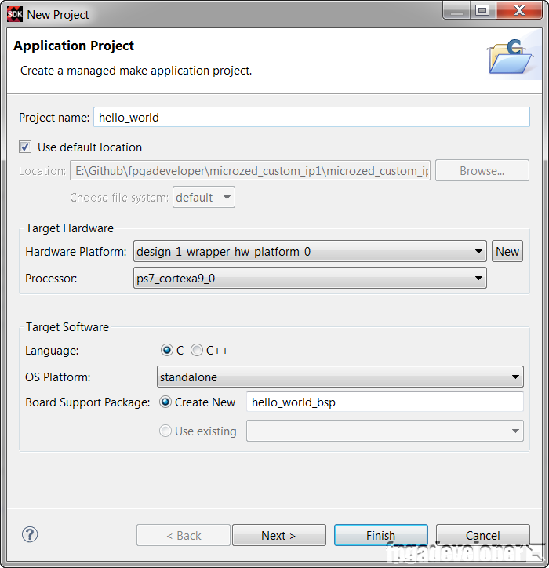This screenshot has height=568, width=549.
Task: Click Finish to create the project
Action: 381,535
